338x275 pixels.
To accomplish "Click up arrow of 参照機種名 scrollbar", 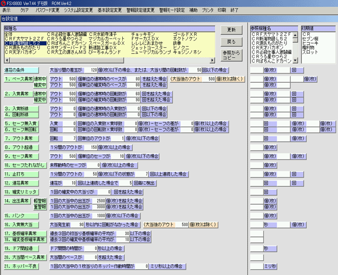I will (295, 35).
